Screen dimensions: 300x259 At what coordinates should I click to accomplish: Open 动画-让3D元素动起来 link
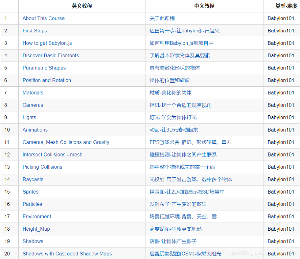[x=174, y=130]
